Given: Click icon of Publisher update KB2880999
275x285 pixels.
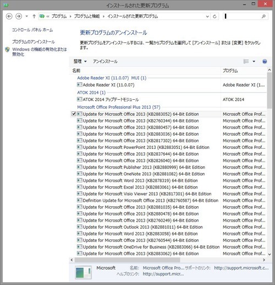Looking at the screenshot, I should pos(79,167).
